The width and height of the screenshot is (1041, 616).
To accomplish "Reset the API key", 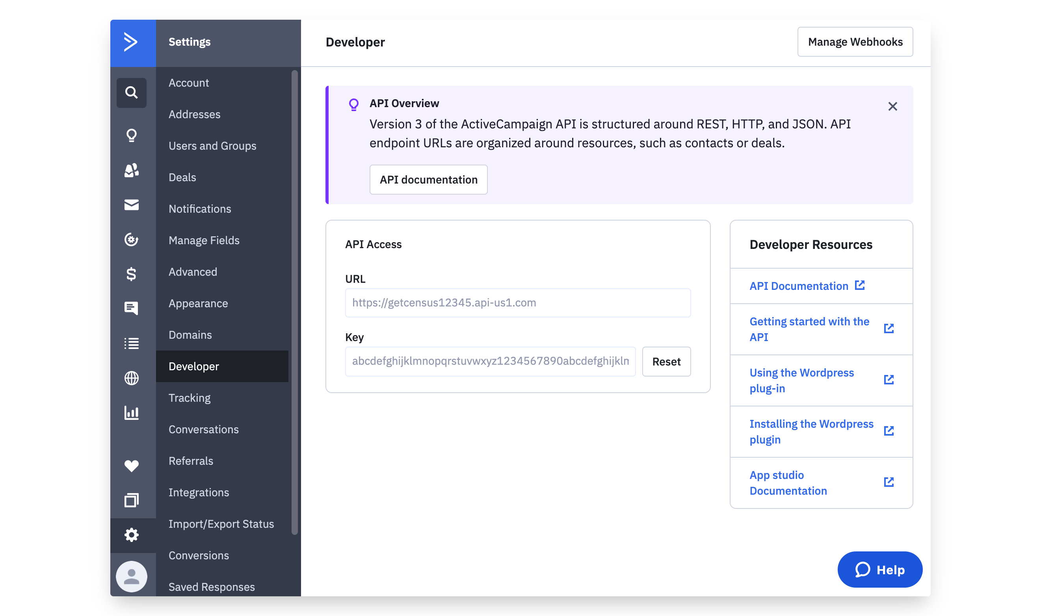I will tap(666, 362).
